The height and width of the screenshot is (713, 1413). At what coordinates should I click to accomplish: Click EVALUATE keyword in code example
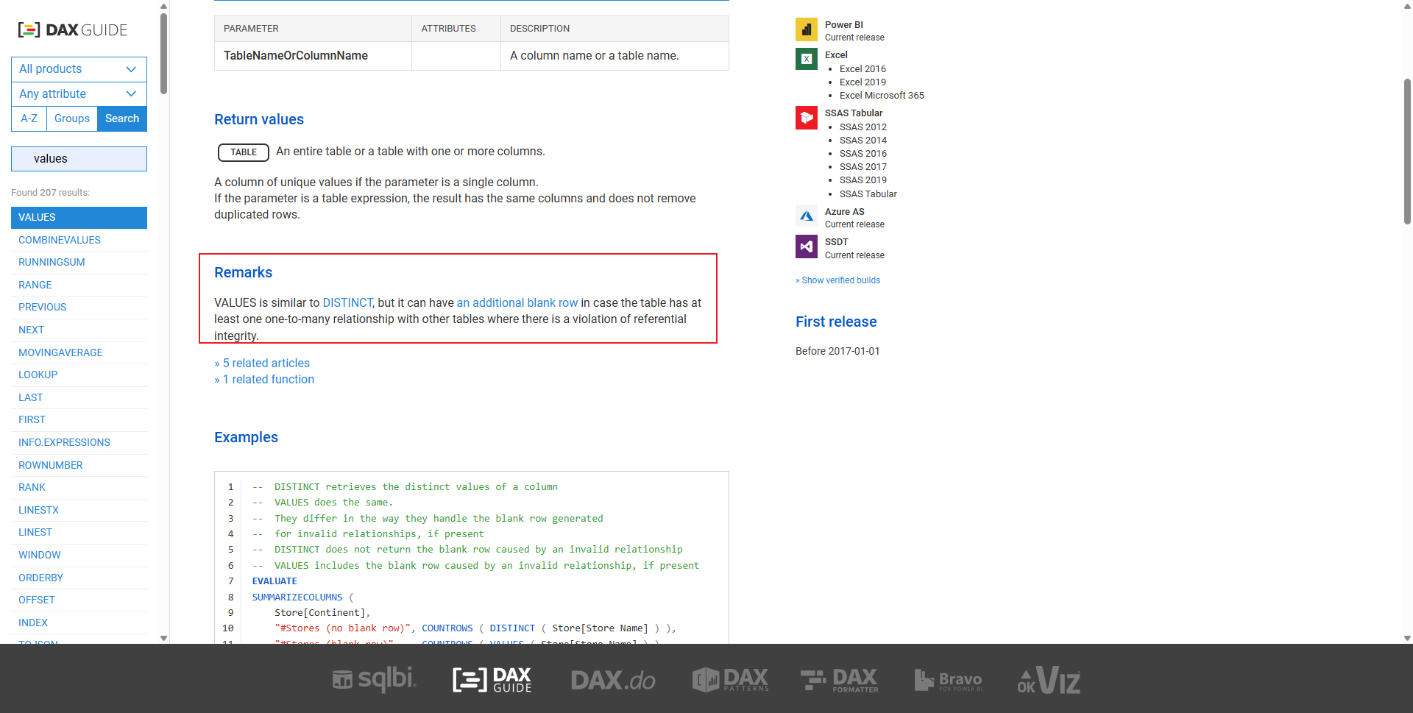(275, 581)
